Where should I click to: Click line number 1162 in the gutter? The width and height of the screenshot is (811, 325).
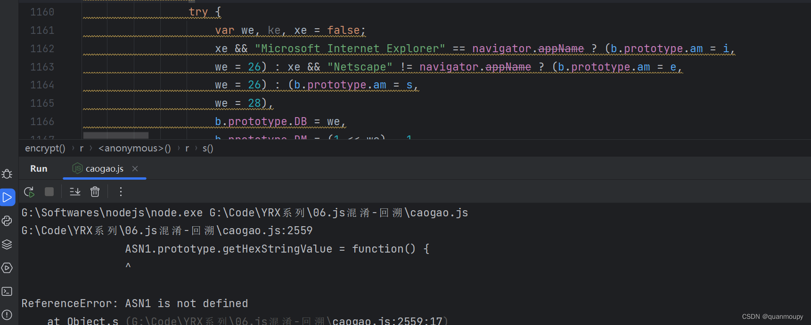tap(42, 48)
